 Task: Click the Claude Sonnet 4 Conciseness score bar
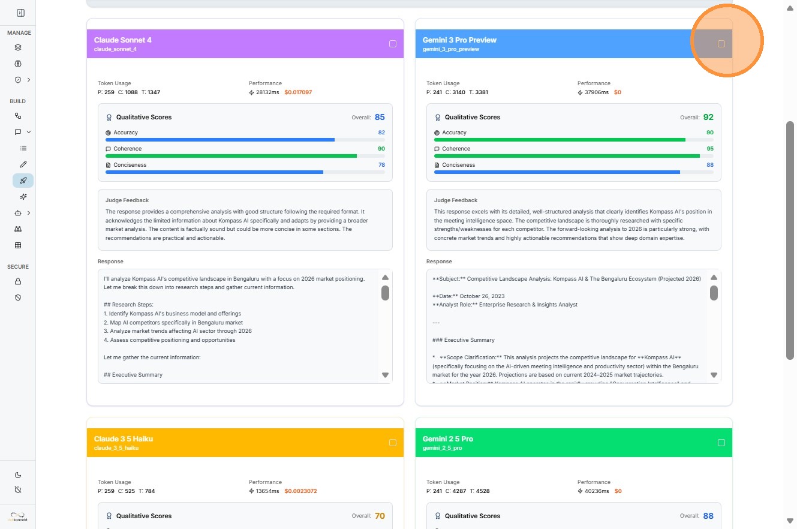[x=245, y=172]
